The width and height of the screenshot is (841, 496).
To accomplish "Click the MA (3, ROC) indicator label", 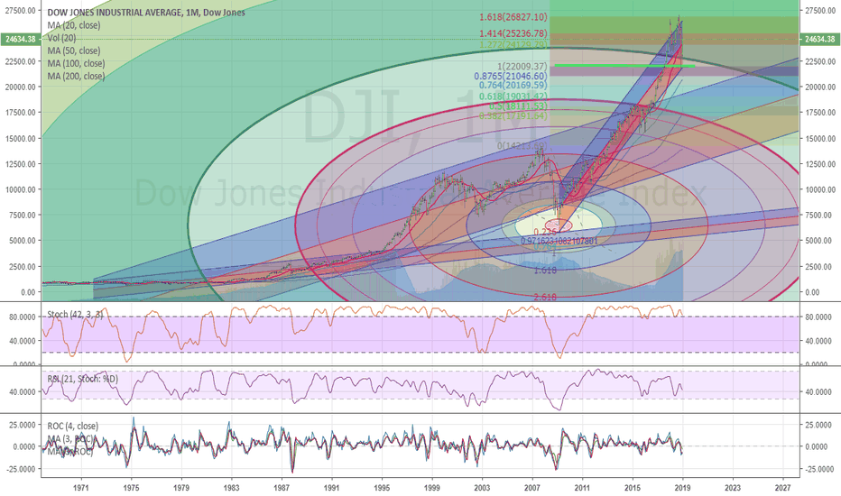I will coord(70,439).
